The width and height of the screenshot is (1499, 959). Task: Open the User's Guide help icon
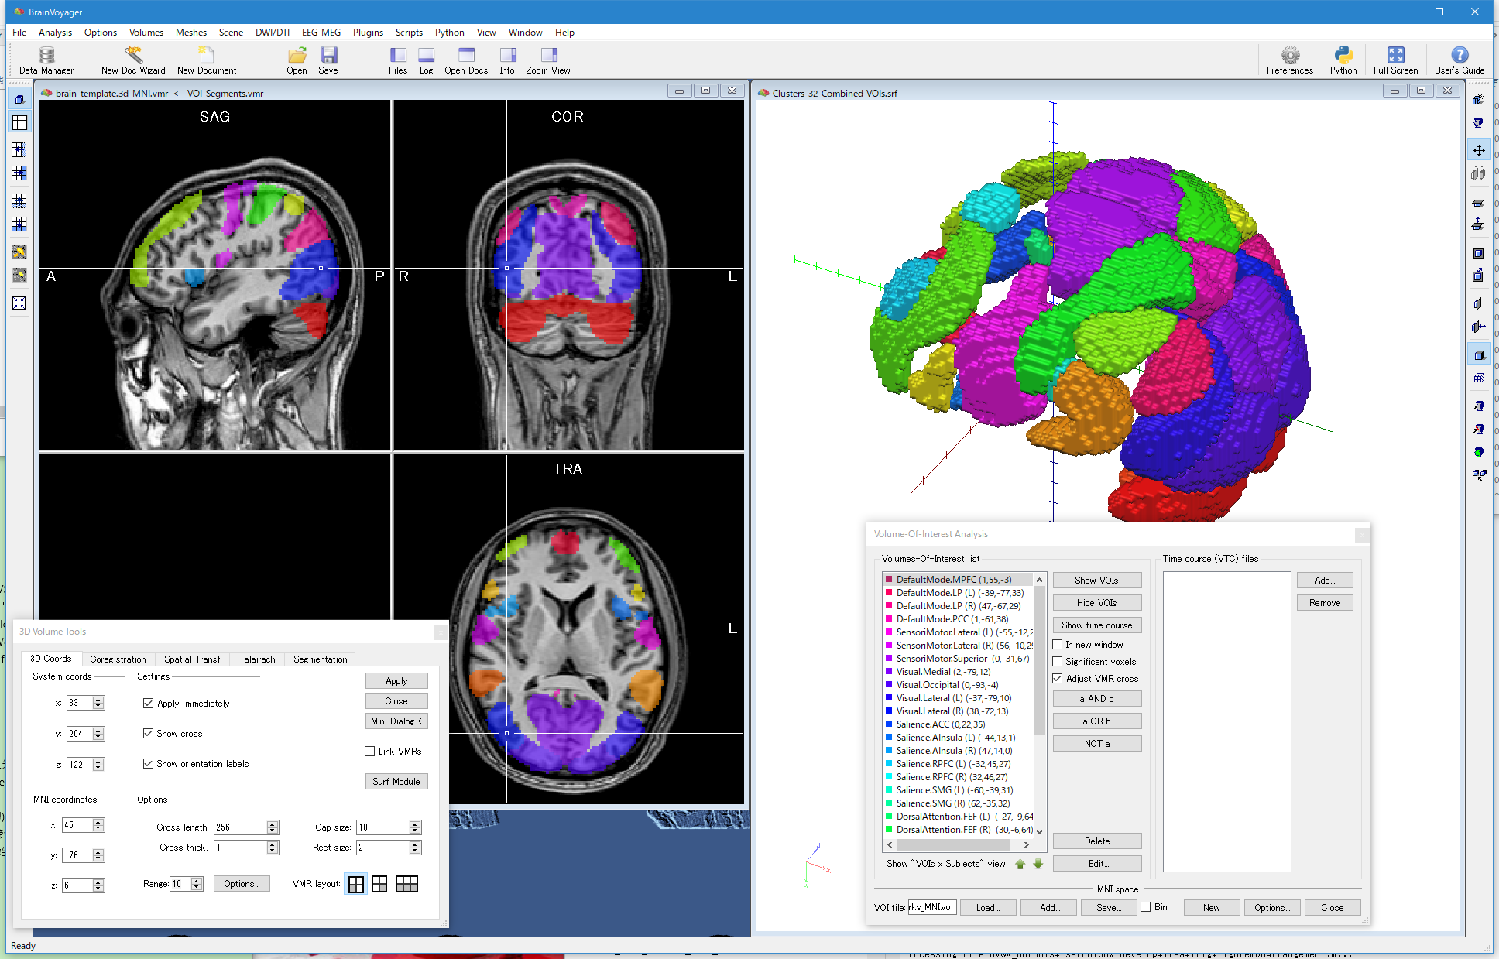1460,60
